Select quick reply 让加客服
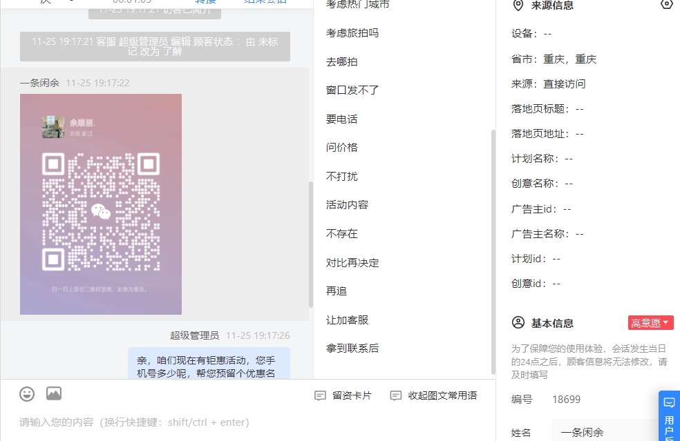The height and width of the screenshot is (441, 680). [x=347, y=320]
